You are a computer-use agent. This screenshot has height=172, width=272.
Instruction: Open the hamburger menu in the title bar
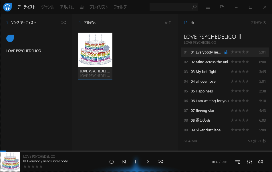pos(208,7)
